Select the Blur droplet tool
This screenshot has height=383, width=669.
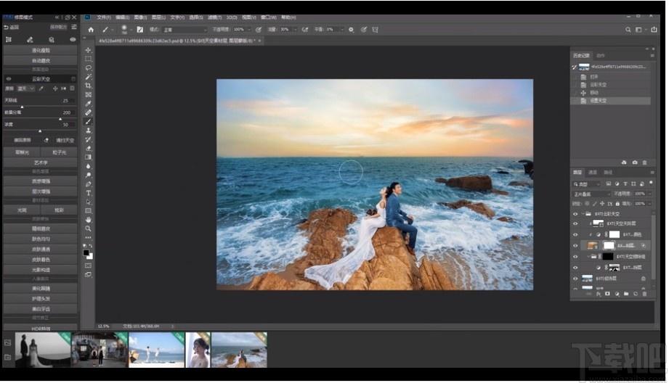coord(89,166)
